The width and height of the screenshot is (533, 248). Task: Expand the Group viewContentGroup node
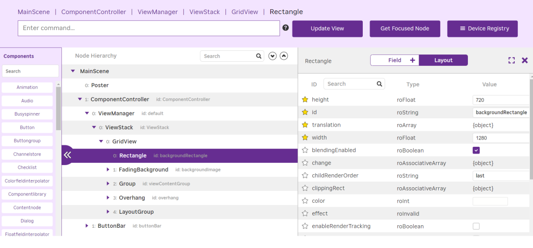(108, 184)
